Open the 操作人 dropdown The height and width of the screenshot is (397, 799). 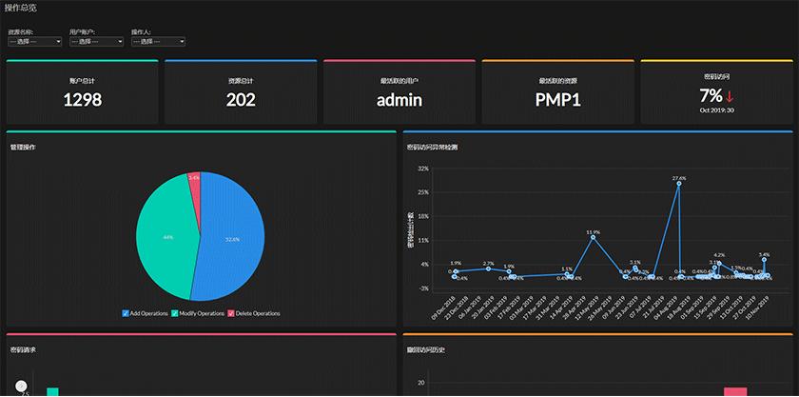point(158,41)
